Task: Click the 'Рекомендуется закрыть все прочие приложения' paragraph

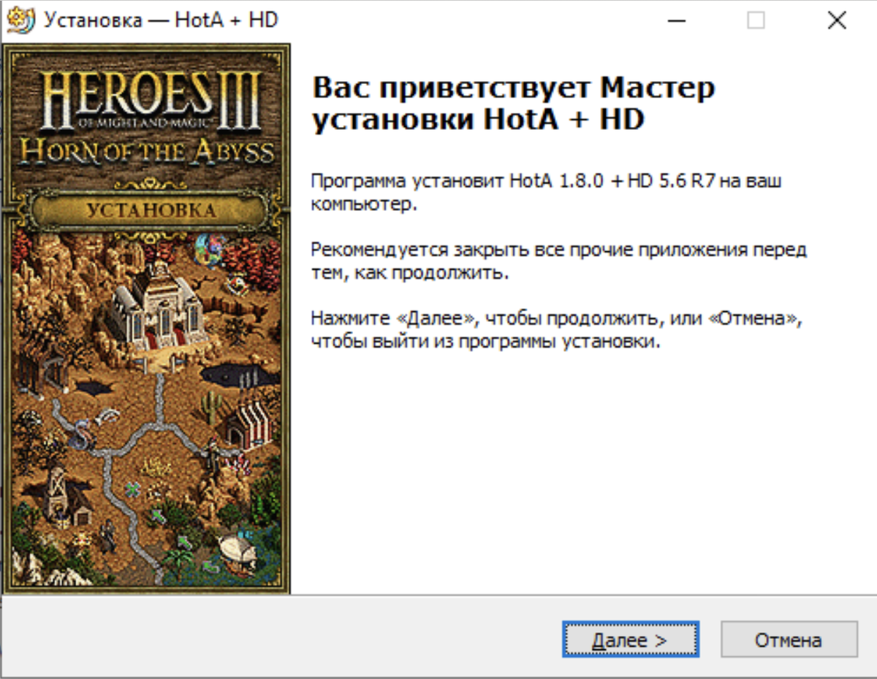Action: [x=559, y=261]
